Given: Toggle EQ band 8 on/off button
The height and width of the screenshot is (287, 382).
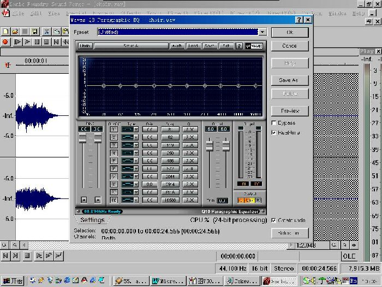Looking at the screenshot, I should (x=114, y=184).
